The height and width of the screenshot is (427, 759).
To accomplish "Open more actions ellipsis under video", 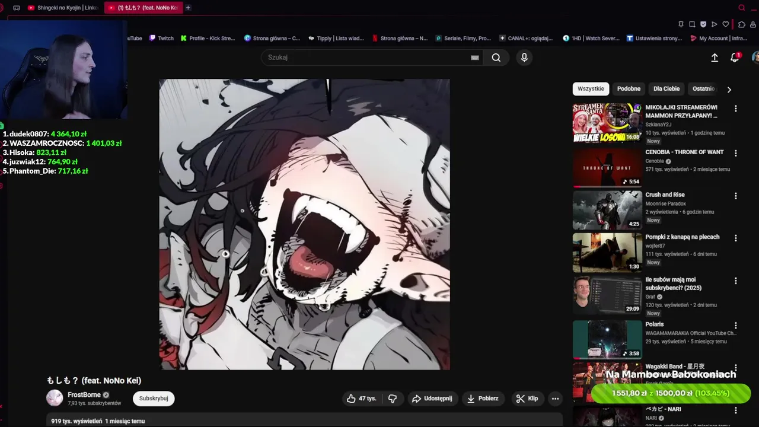I will point(555,399).
